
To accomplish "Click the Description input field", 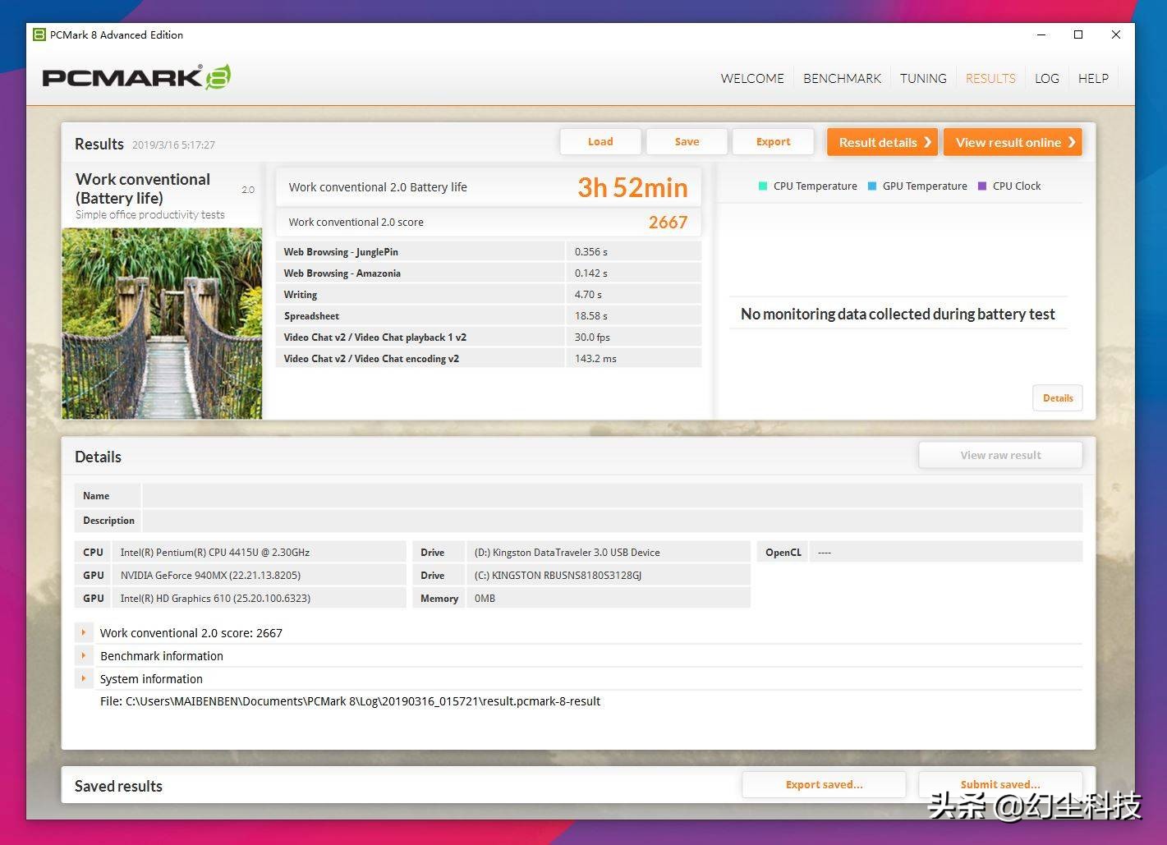I will [612, 520].
